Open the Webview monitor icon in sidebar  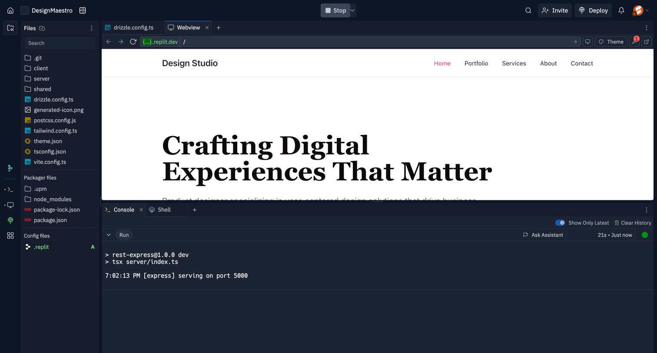[10, 205]
